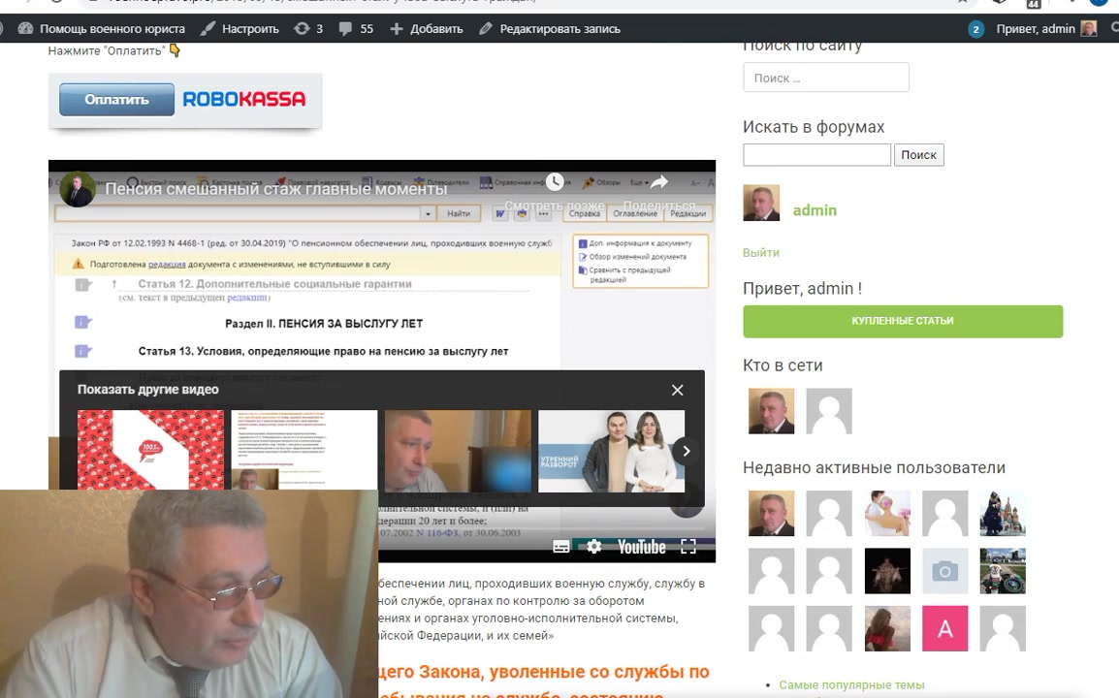This screenshot has height=698, width=1119.
Task: Open the "Привет, admin" account menu in admin bar
Action: coord(1046,28)
